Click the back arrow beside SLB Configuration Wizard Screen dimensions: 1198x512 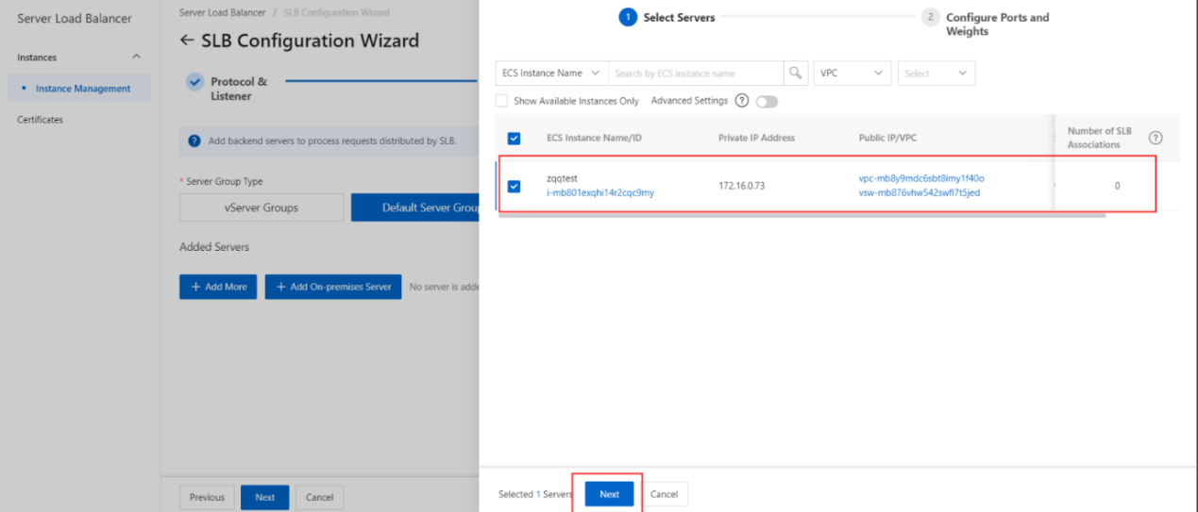point(187,41)
